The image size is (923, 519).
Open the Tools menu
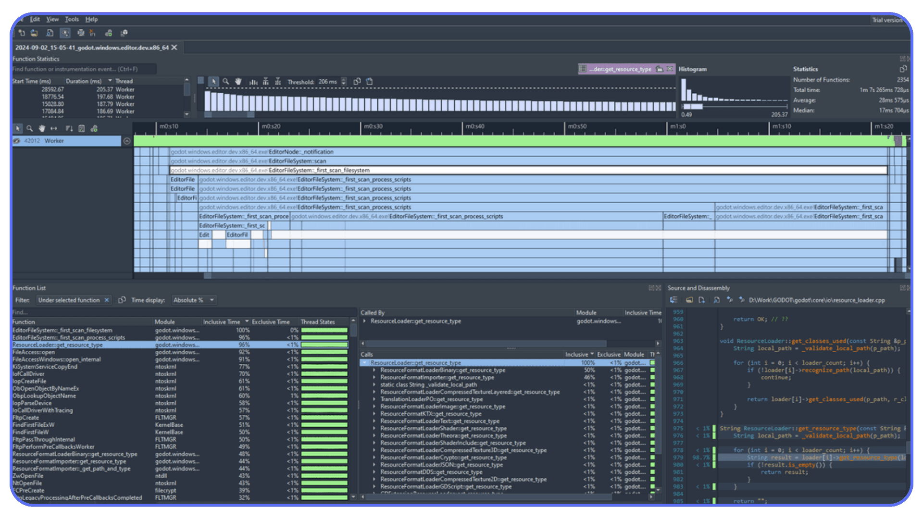[x=72, y=19]
